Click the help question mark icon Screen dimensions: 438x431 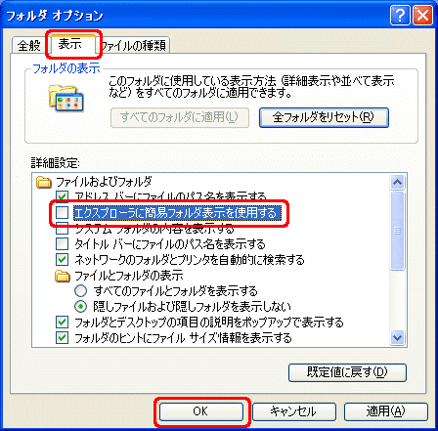tap(400, 15)
